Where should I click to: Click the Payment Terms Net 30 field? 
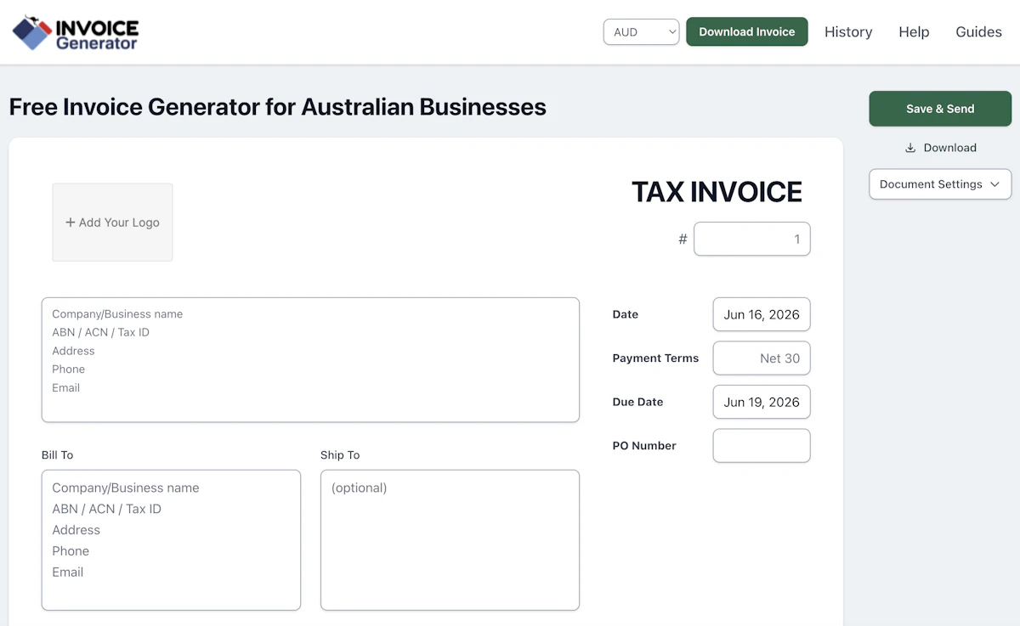coord(762,358)
